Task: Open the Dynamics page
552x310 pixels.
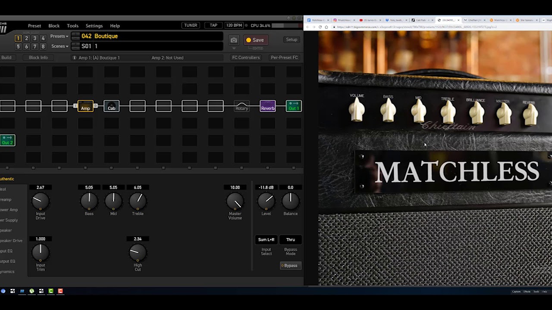Action: [x=7, y=272]
